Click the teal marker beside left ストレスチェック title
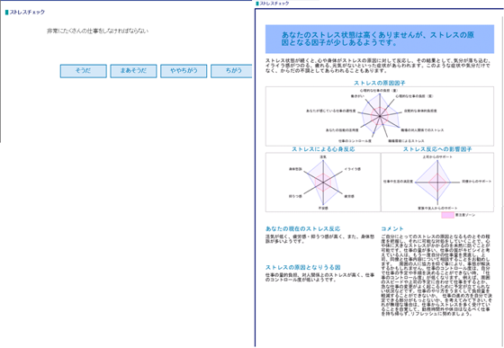The height and width of the screenshot is (348, 504). (7, 13)
